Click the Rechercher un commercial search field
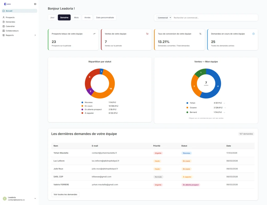The image size is (267, 205). pos(214,18)
